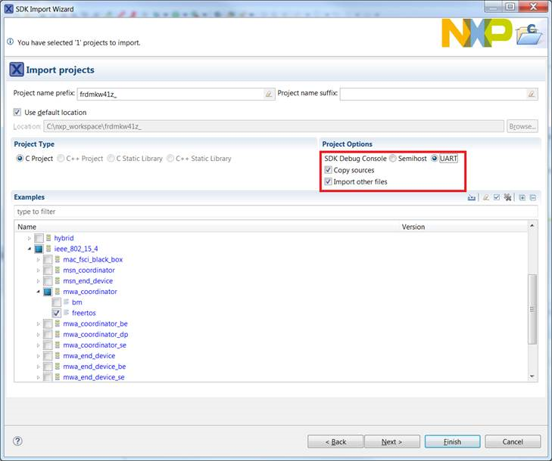Click the msn_end_device folder icon

tap(58, 280)
